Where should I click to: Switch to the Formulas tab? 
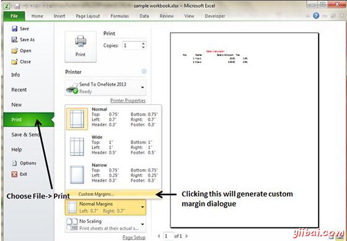click(120, 16)
